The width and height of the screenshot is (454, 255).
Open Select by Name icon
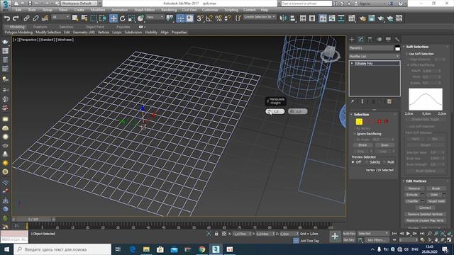coord(84,18)
